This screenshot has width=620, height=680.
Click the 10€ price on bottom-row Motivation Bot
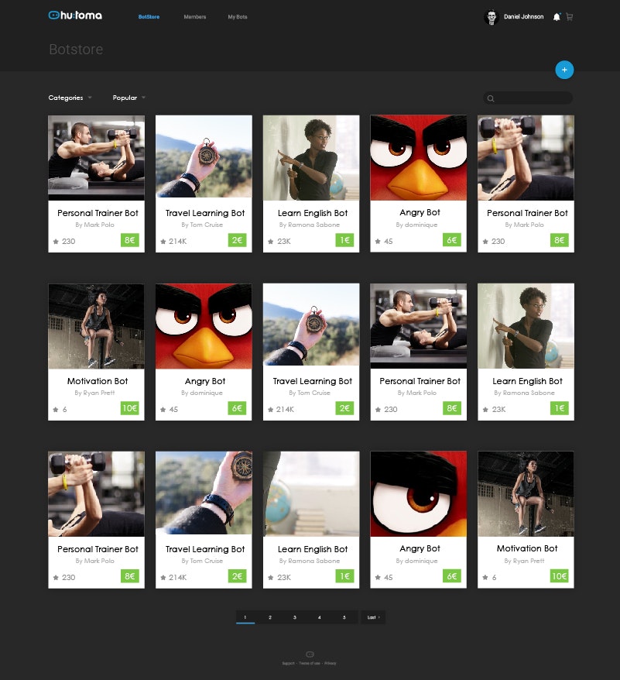coord(560,576)
